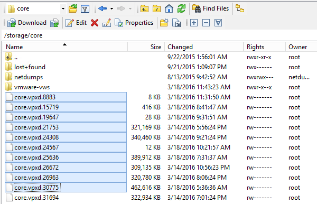This screenshot has width=317, height=204.
Task: Click the rename pencil icon
Action: click(107, 23)
